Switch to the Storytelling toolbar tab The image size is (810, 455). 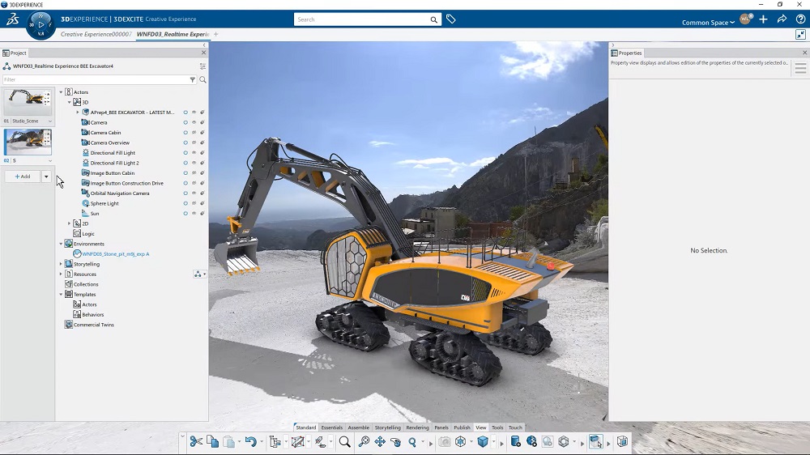point(387,427)
